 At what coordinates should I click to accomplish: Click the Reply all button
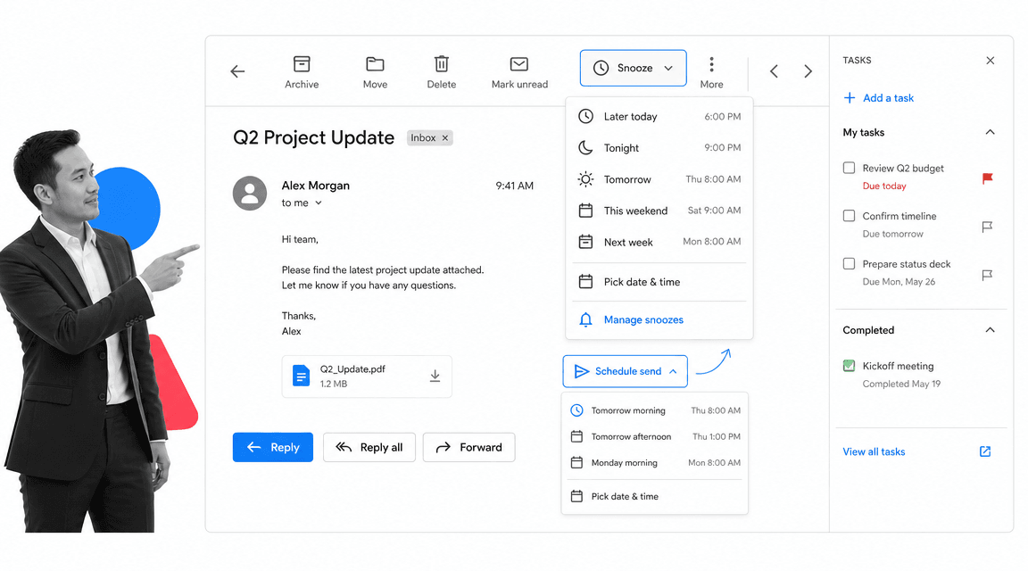[369, 447]
